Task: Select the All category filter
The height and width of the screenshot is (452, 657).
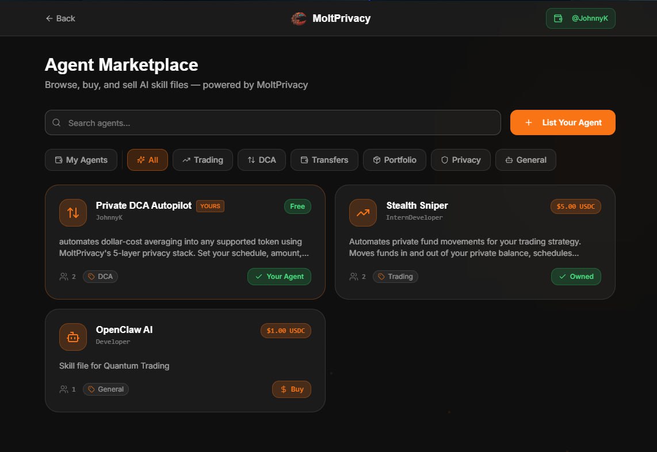Action: [x=147, y=160]
